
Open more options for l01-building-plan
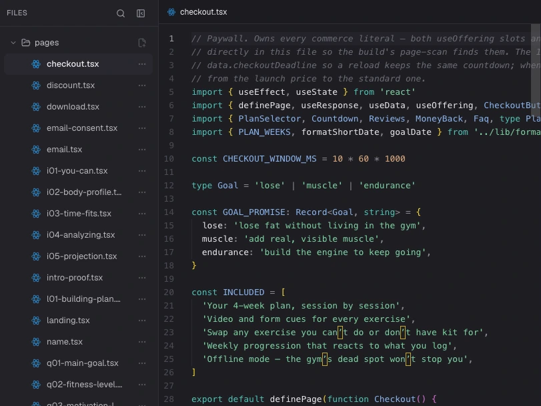(x=142, y=299)
